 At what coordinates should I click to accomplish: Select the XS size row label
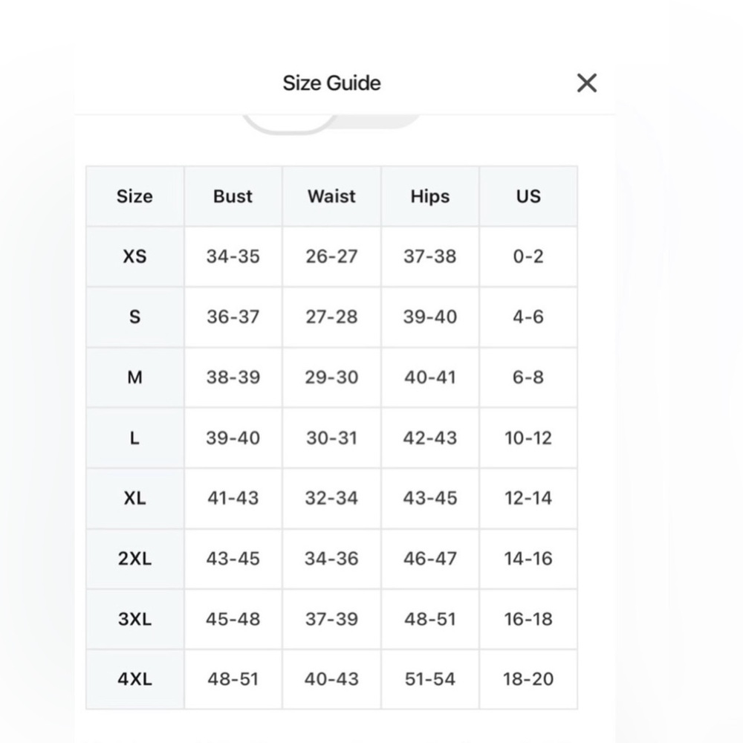click(135, 256)
